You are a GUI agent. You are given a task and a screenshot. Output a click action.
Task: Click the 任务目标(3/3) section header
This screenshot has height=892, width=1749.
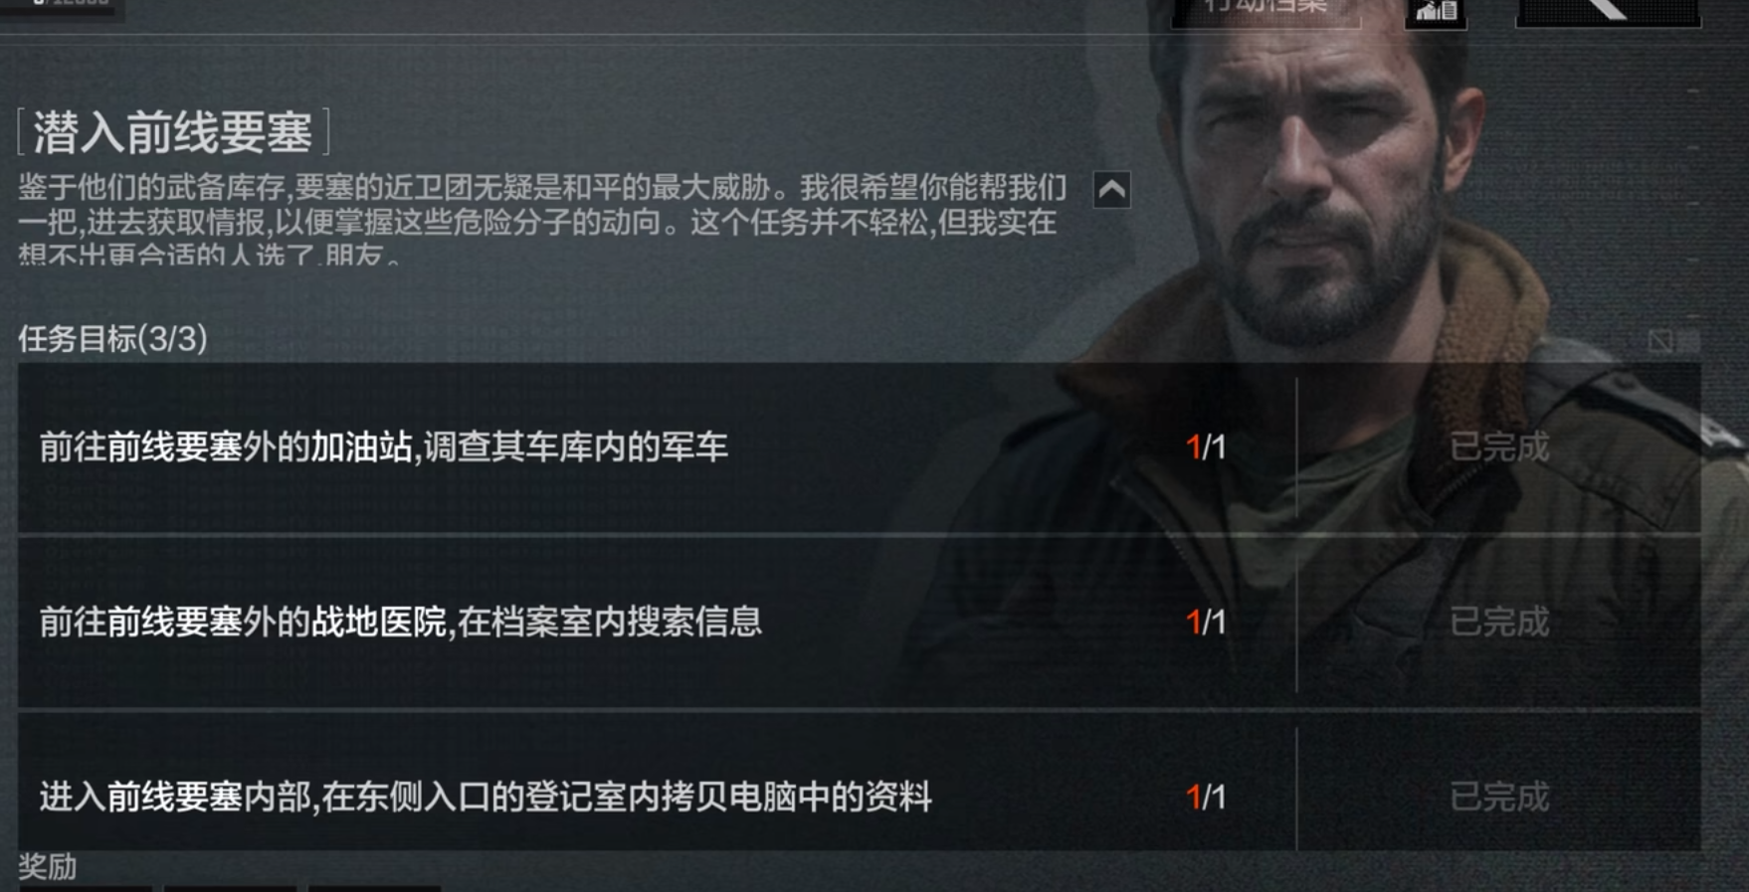coord(112,339)
